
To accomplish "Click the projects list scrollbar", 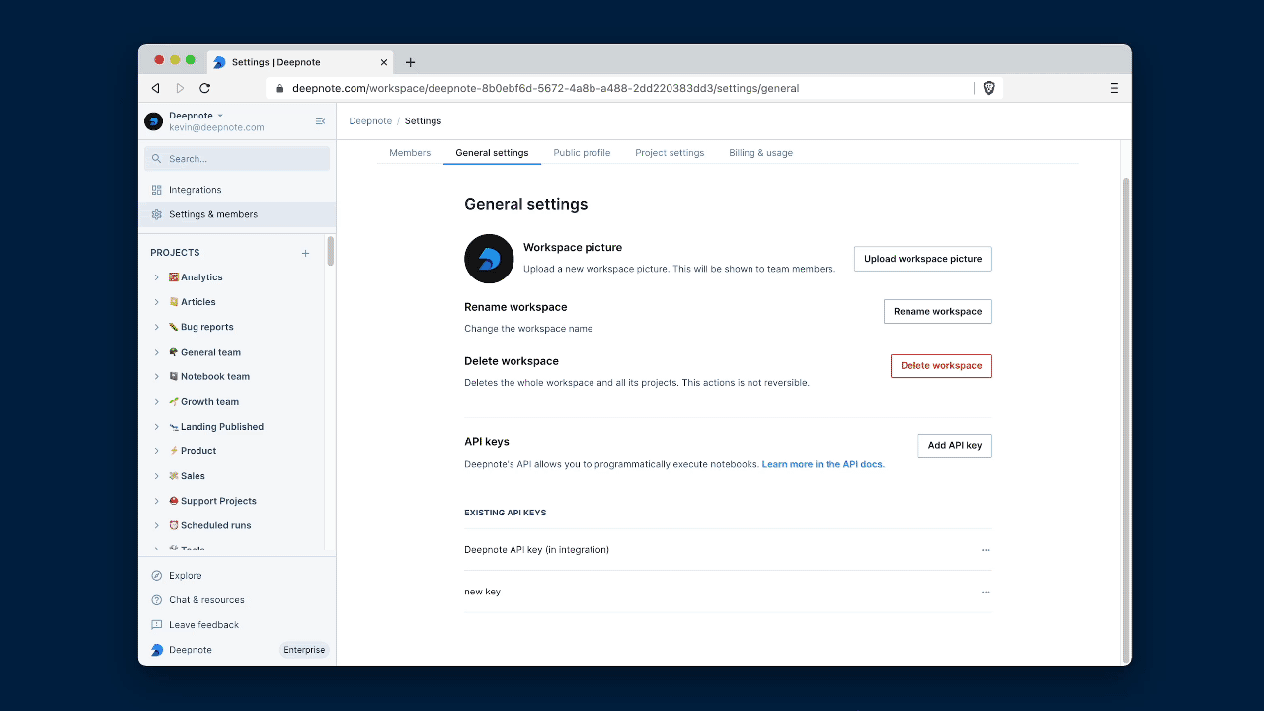I will 330,252.
